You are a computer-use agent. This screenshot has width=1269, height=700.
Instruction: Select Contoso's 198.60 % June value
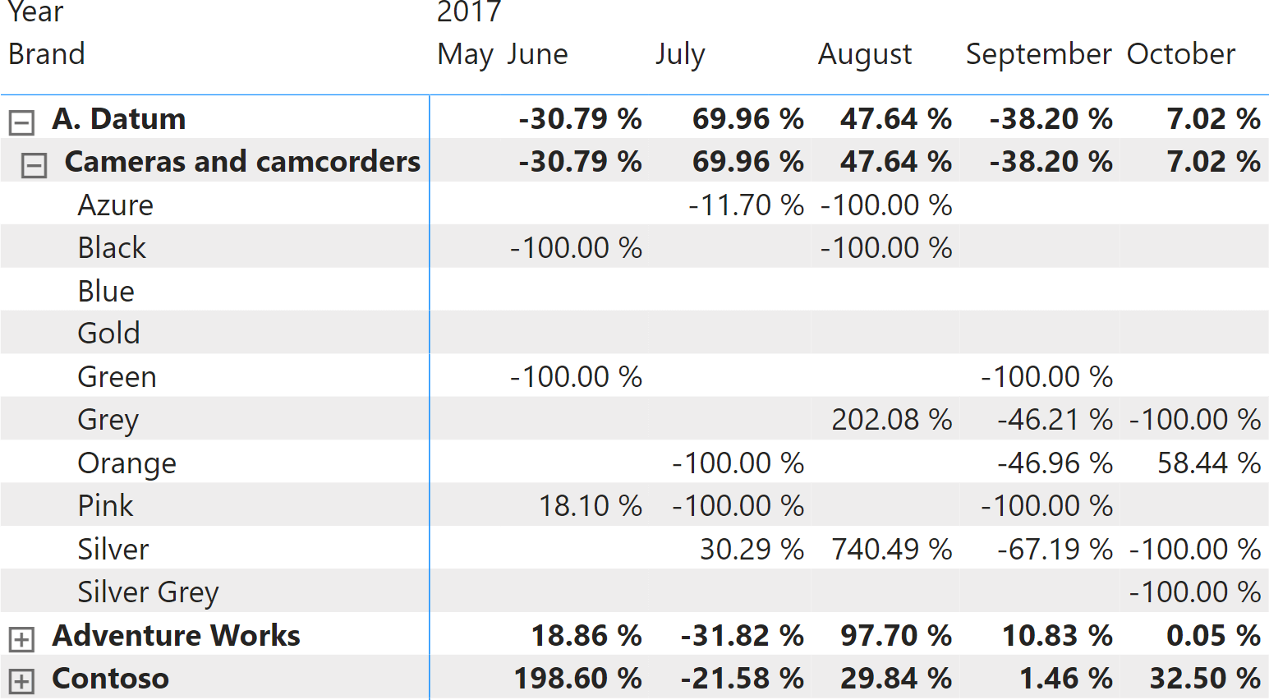(577, 679)
